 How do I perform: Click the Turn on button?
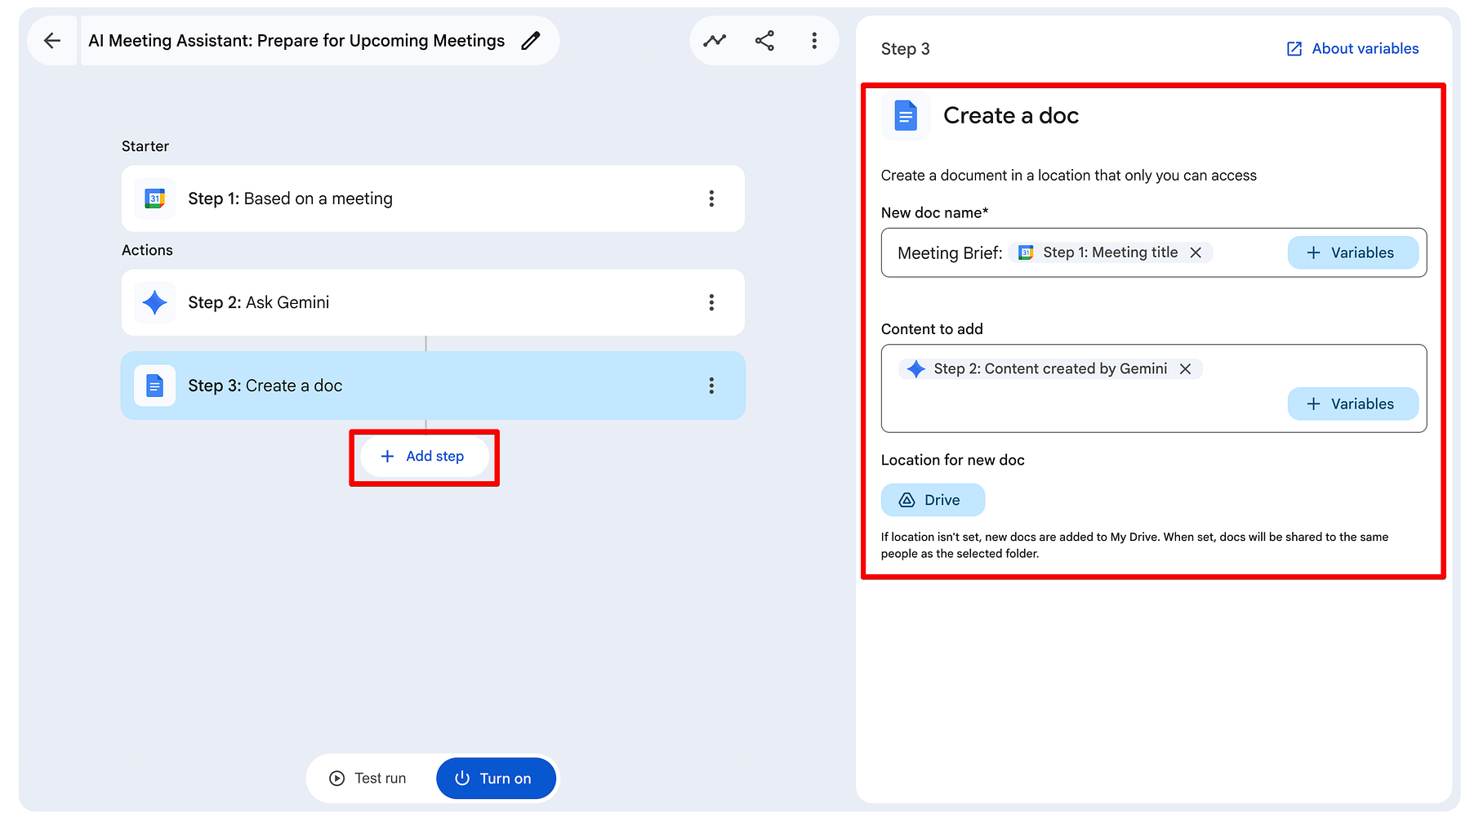[x=496, y=779]
